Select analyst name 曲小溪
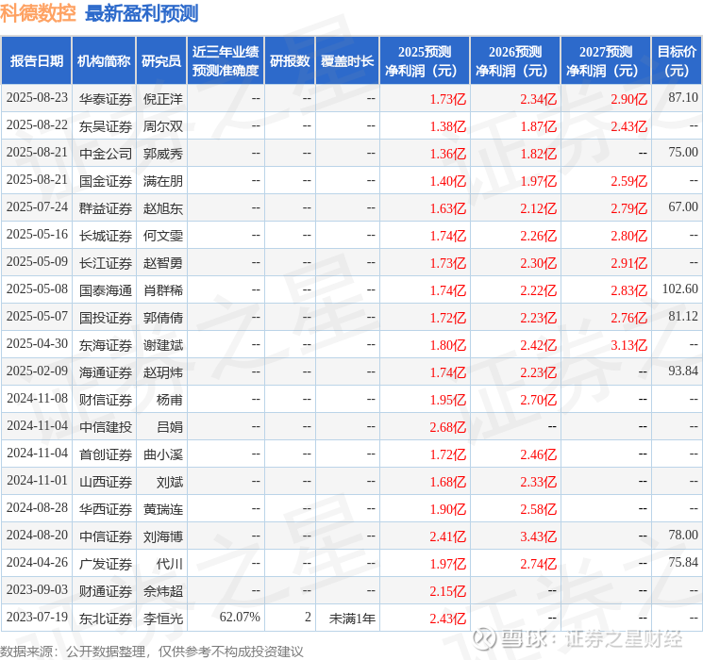 (162, 454)
